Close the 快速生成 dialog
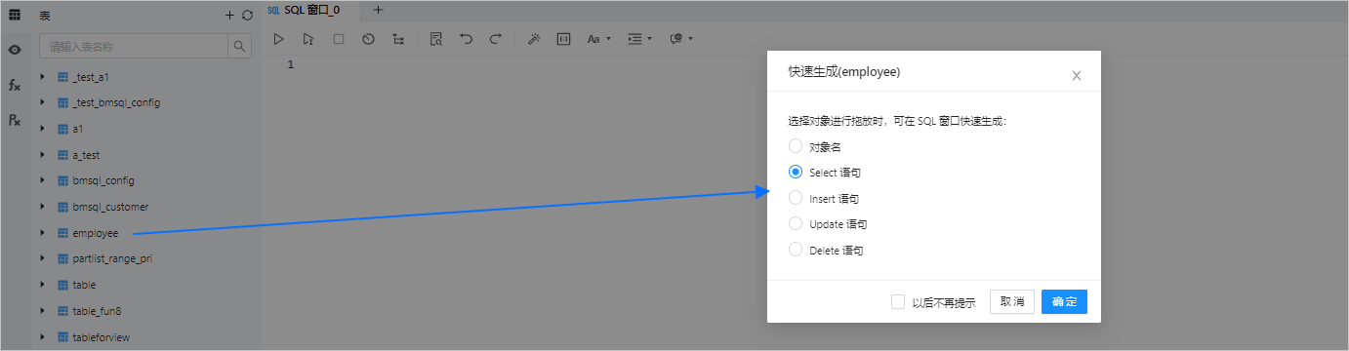 pyautogui.click(x=1077, y=75)
